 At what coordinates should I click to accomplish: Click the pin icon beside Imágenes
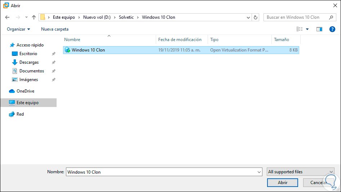click(x=53, y=80)
